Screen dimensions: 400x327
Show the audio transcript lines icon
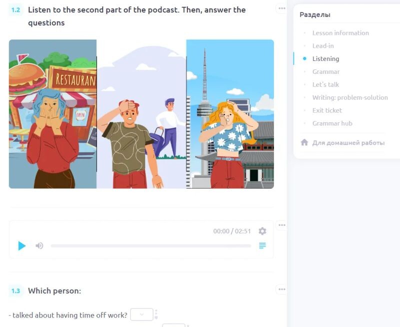tap(262, 246)
